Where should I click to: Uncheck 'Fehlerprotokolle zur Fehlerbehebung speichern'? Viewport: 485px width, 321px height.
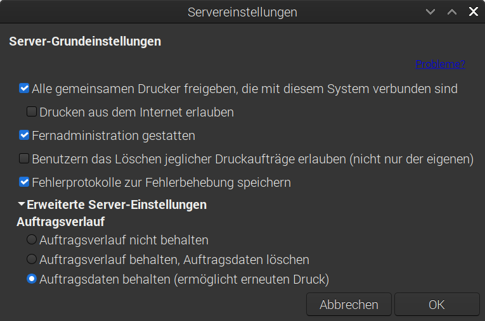(24, 182)
